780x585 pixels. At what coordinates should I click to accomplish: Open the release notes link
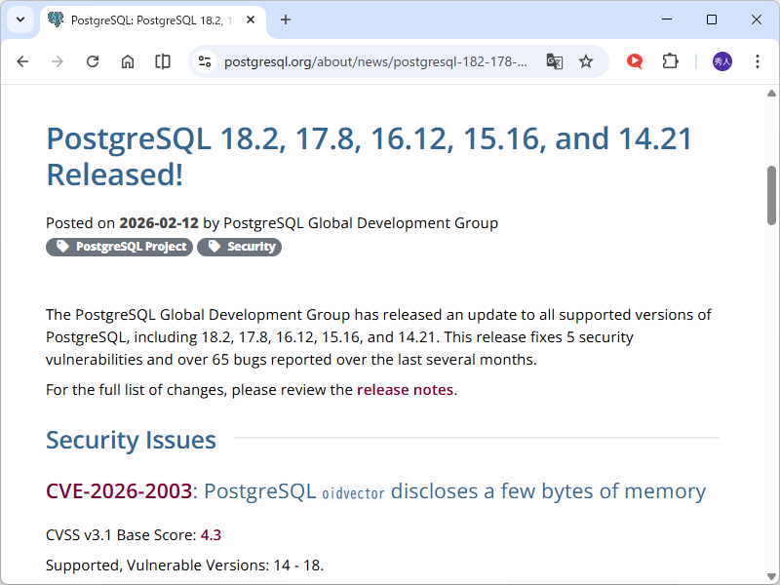[x=405, y=389]
